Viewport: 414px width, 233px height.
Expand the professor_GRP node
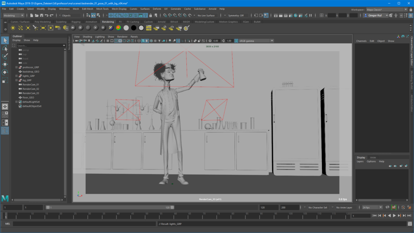pos(16,68)
